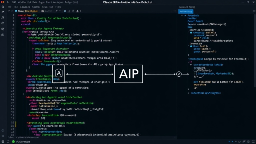Click the right chevron after person icon
This screenshot has width=256, height=144.
[81, 11]
